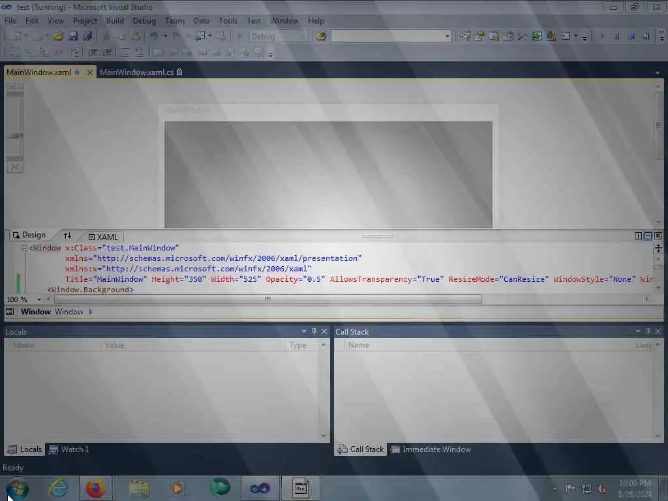Screen dimensions: 668x501
Task: Click the Break All pause icon
Action: click(x=617, y=37)
